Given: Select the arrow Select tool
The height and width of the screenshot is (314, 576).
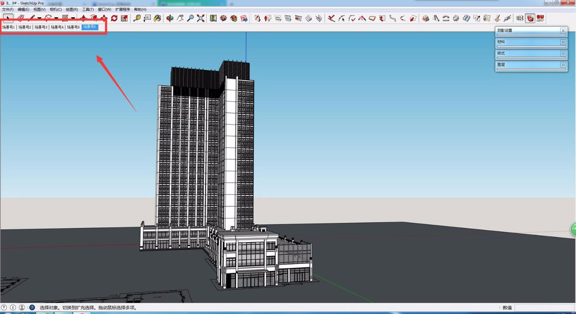Looking at the screenshot, I should 7,18.
